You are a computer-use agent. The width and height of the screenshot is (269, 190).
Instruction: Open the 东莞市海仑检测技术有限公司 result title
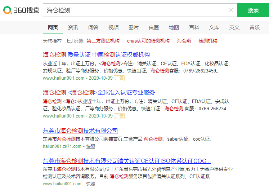point(80,131)
